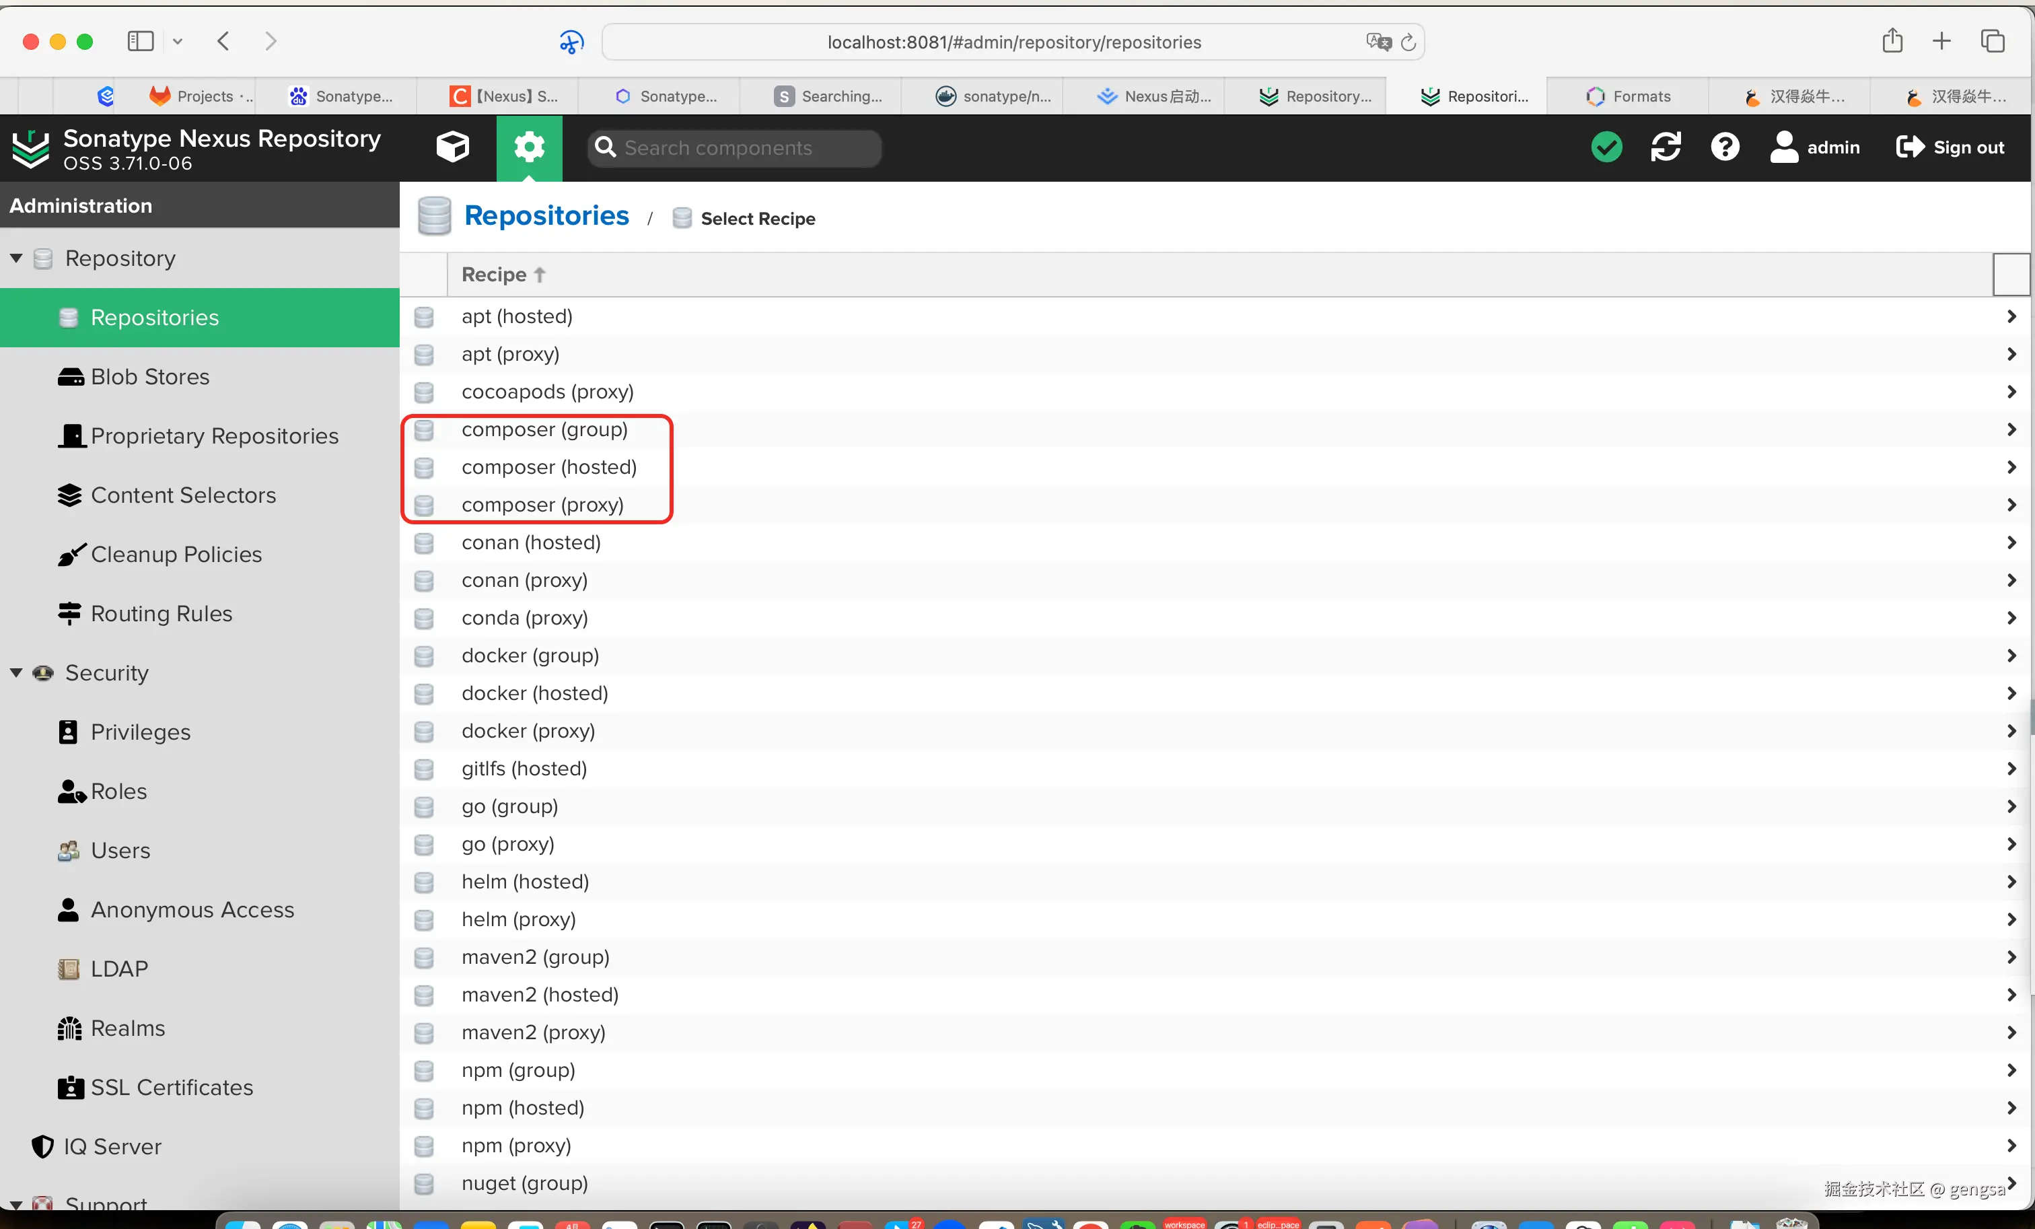Select the go (proxy) recipe

click(x=1215, y=844)
